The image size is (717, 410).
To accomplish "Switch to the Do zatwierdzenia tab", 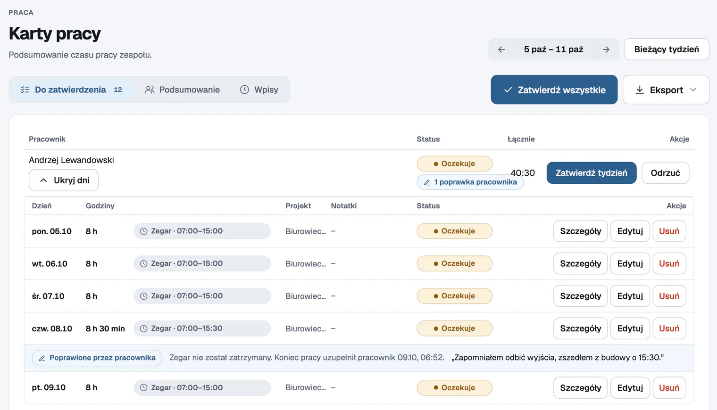I will tap(71, 90).
